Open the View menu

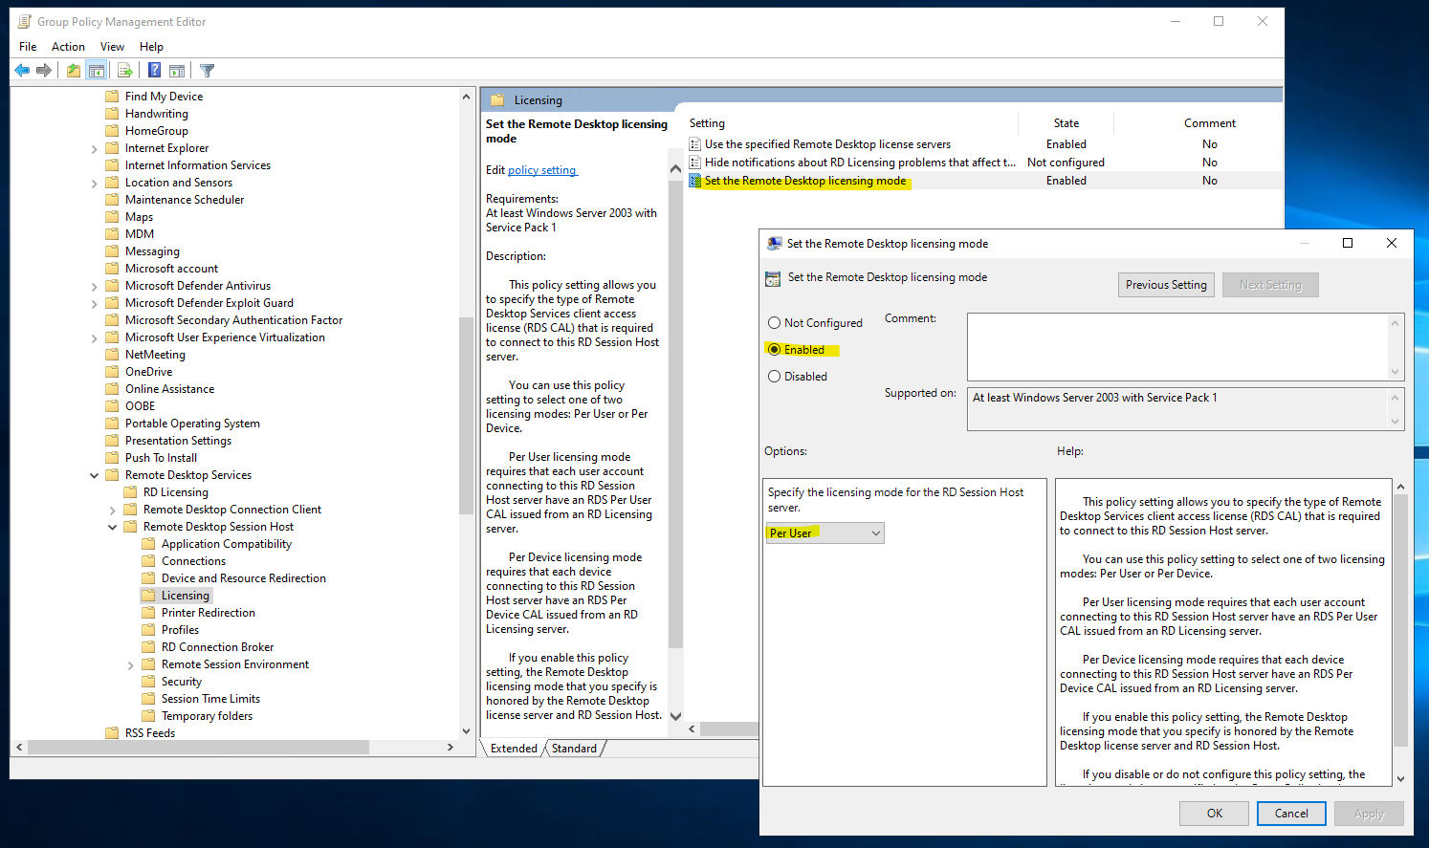tap(112, 46)
